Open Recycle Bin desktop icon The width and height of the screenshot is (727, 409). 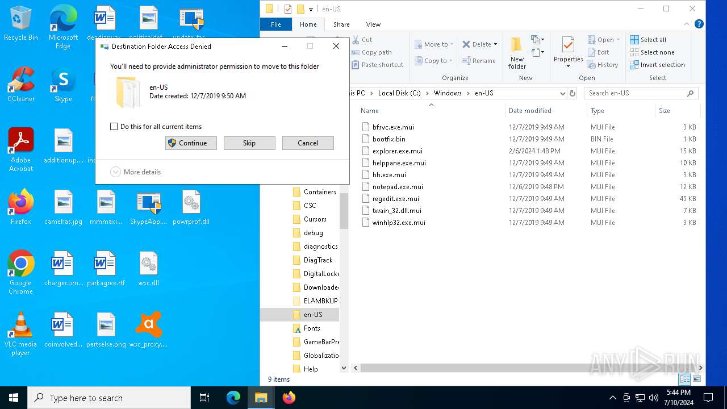pyautogui.click(x=21, y=24)
